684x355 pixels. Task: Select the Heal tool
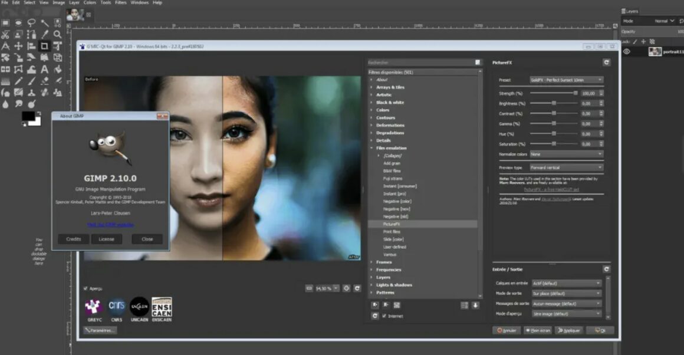[44, 93]
